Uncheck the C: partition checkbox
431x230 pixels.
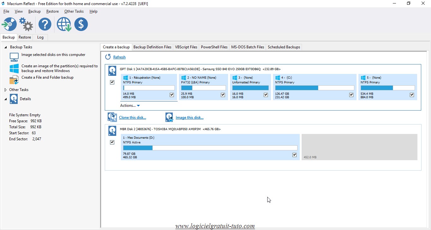point(351,95)
